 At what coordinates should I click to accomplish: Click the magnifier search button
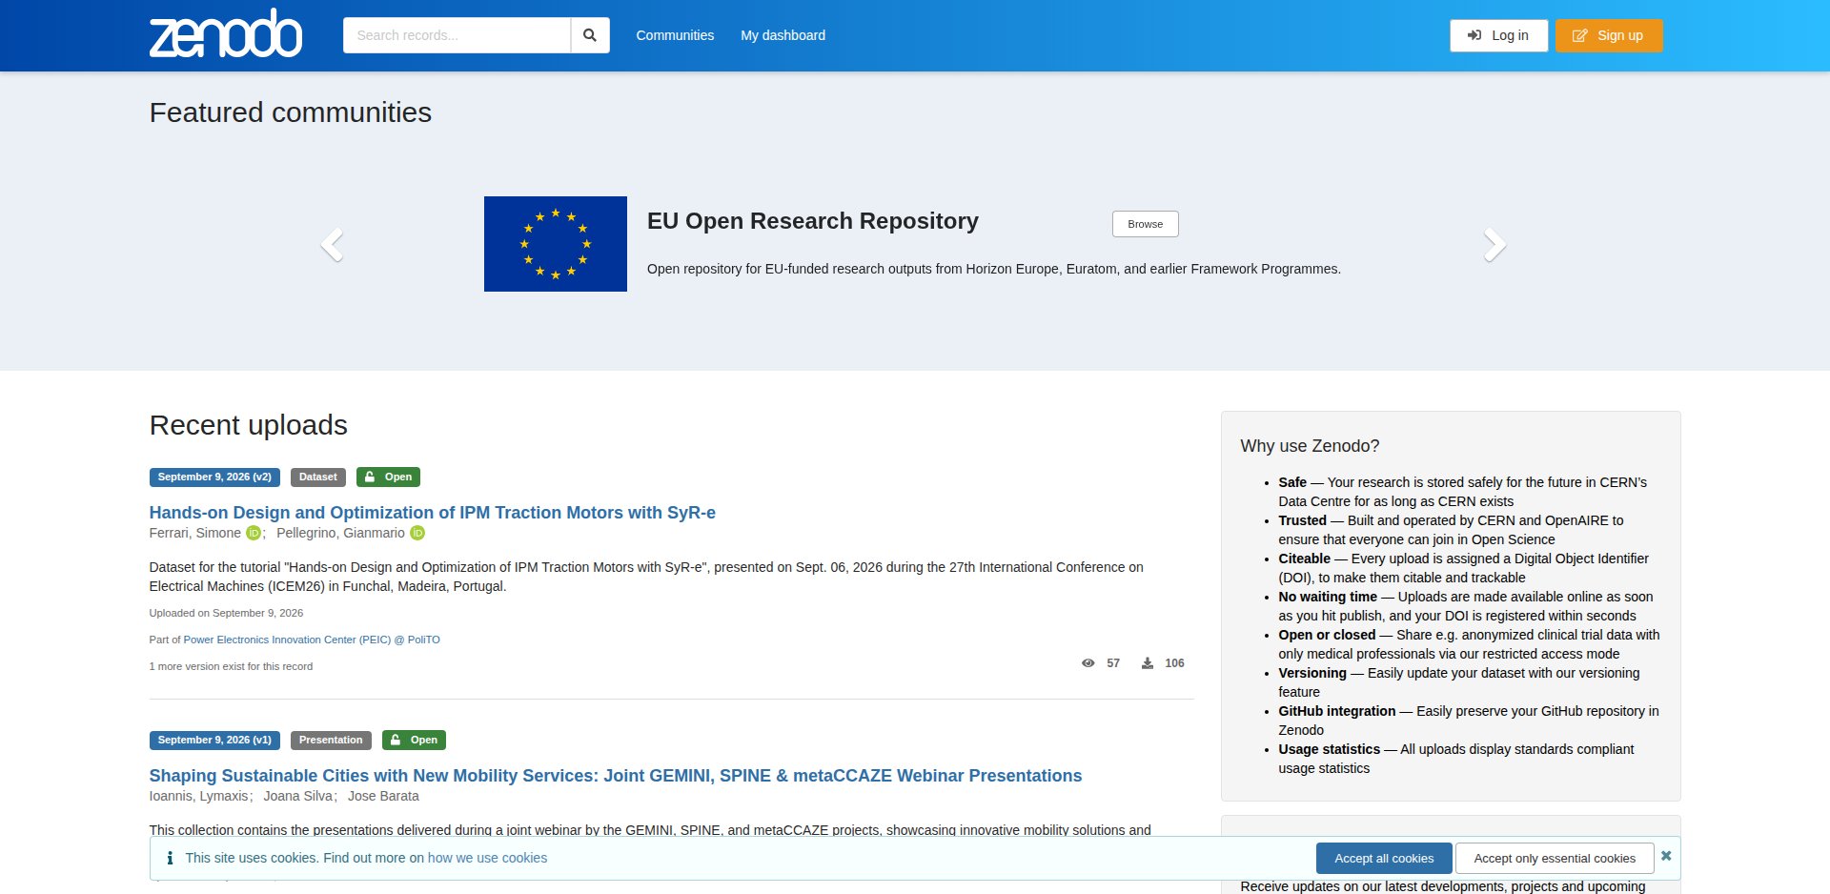(590, 35)
